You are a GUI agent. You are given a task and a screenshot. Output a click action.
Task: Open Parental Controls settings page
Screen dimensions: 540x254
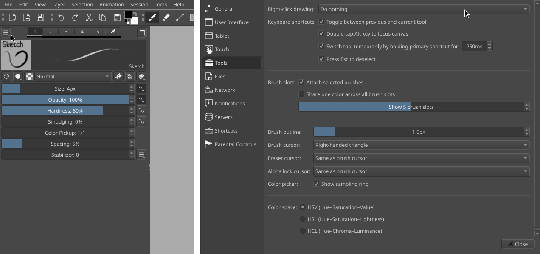(232, 144)
